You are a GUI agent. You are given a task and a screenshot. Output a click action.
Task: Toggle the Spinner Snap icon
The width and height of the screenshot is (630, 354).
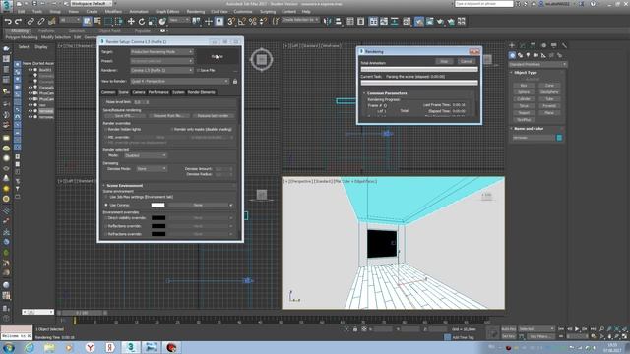pyautogui.click(x=263, y=22)
